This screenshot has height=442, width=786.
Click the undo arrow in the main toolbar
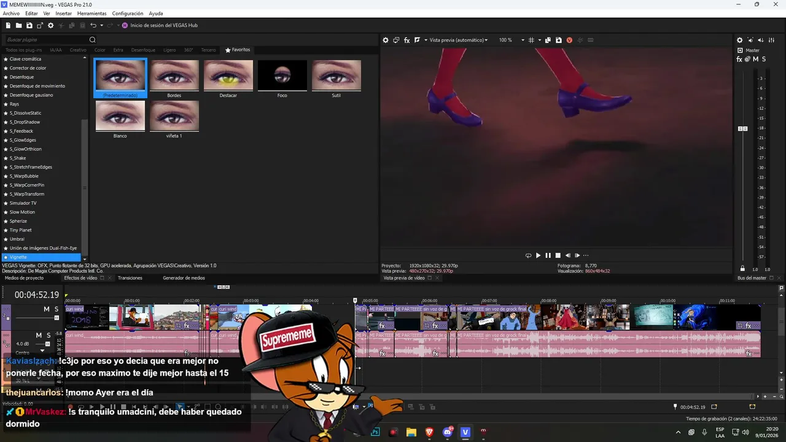pos(93,25)
